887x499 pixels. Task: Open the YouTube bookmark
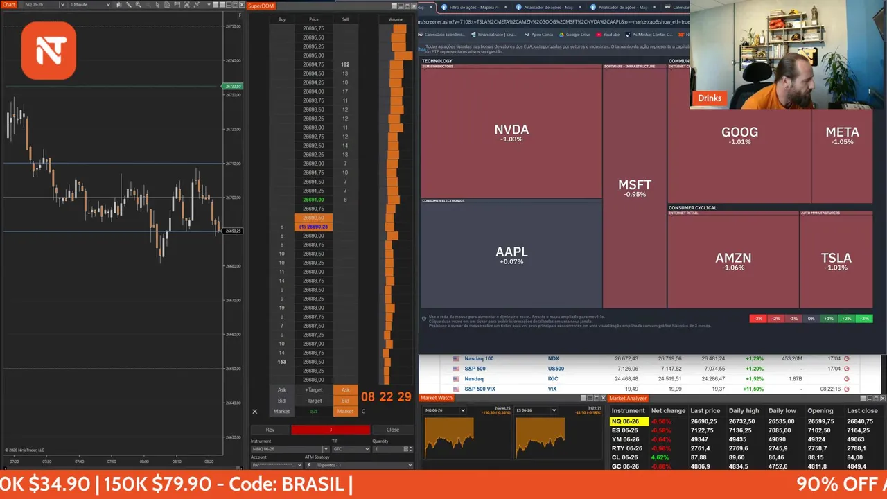click(608, 35)
